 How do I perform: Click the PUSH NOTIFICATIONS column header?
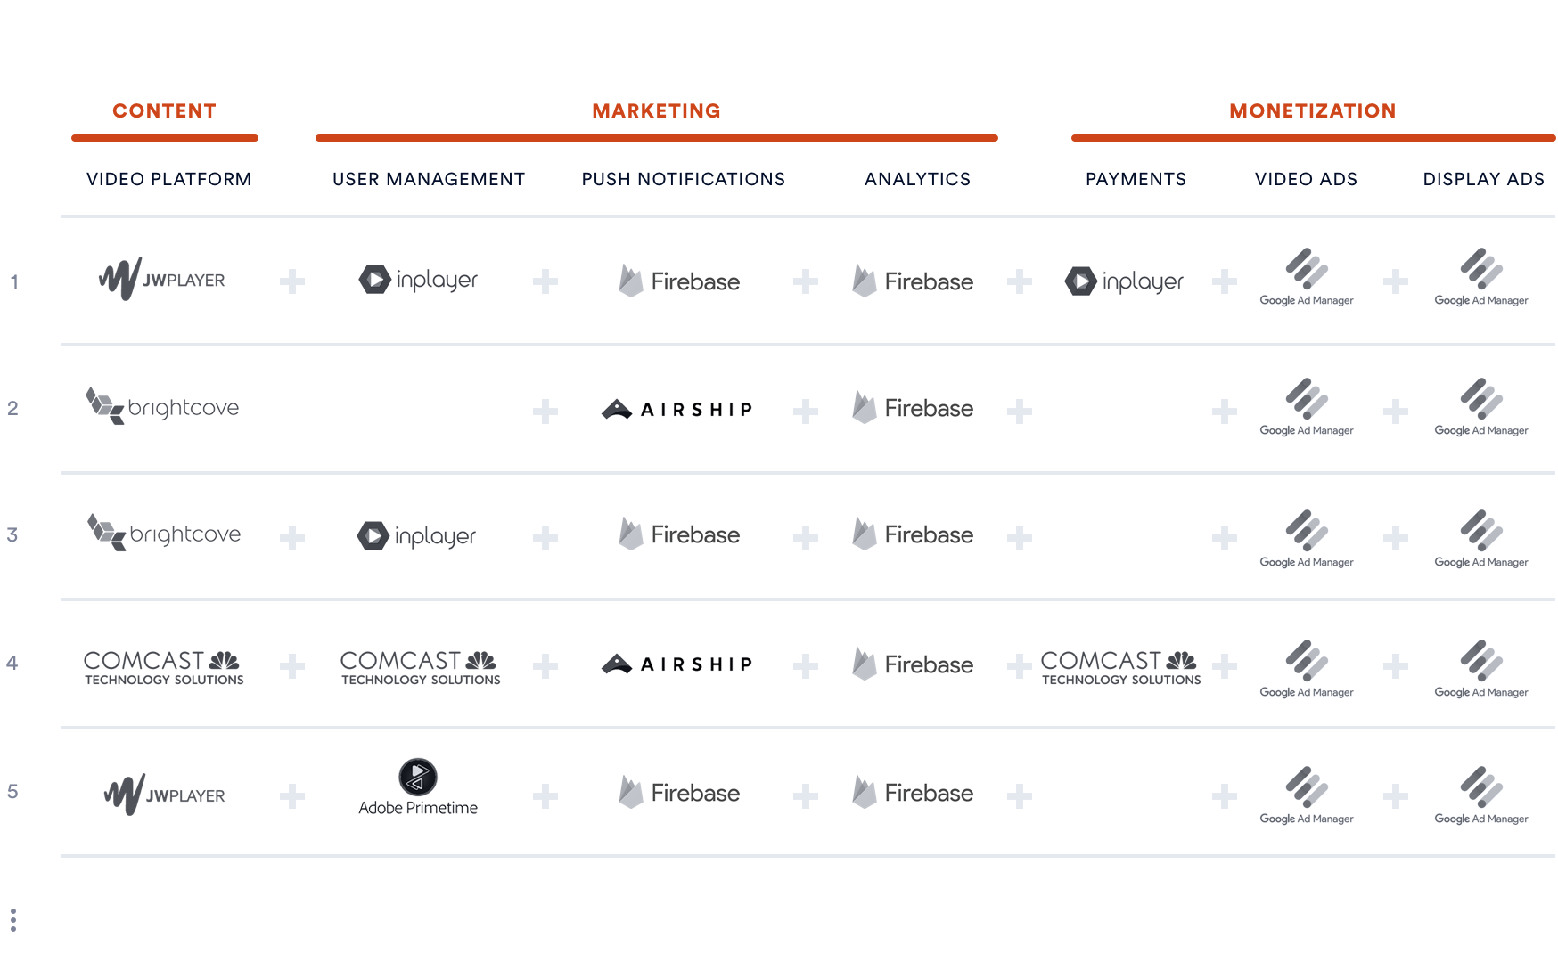coord(684,179)
